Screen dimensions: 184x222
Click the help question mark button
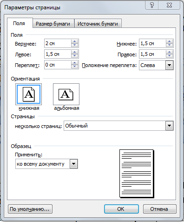152,5
